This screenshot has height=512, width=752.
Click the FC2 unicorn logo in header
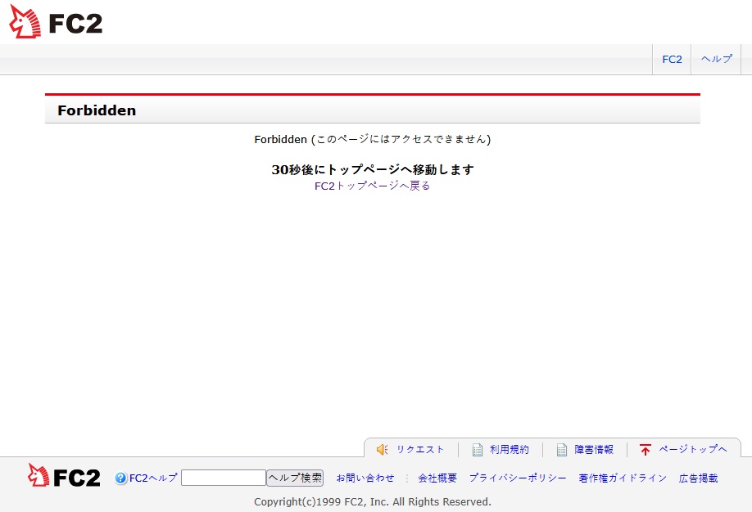pyautogui.click(x=56, y=22)
